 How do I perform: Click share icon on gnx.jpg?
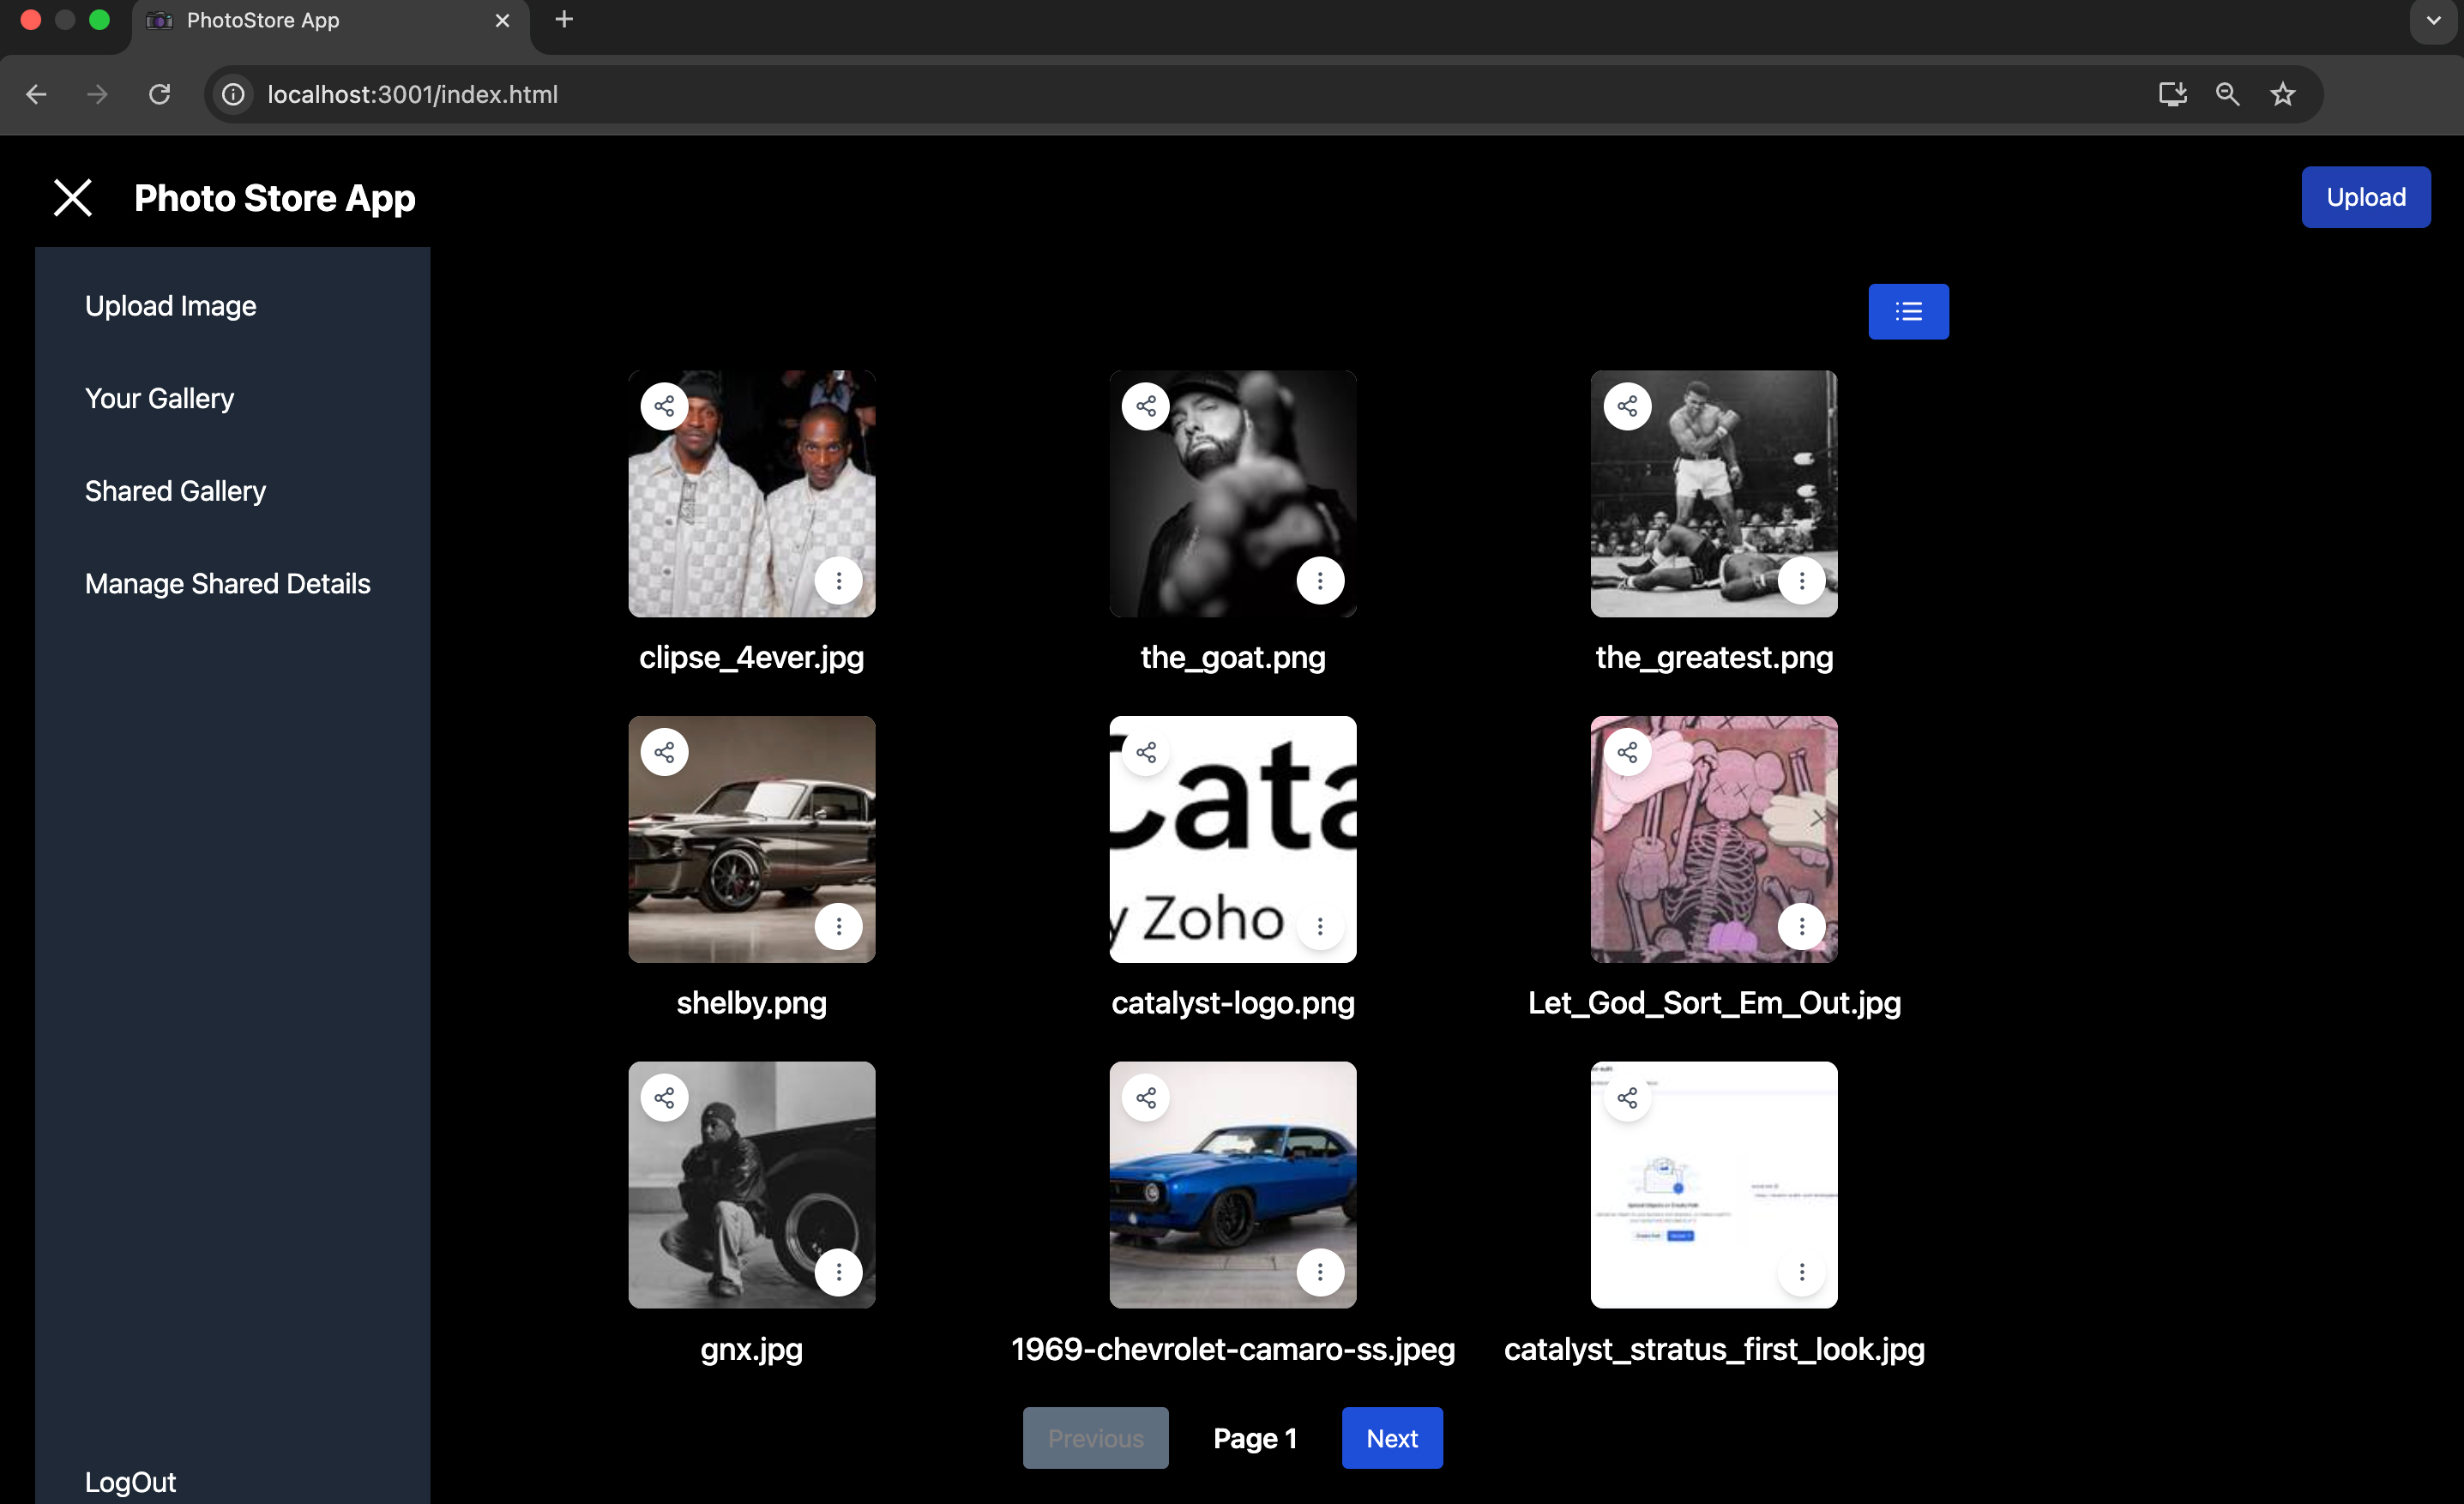[664, 1098]
